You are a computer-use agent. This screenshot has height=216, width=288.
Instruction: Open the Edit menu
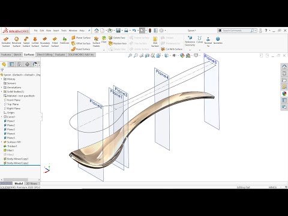(x=42, y=31)
